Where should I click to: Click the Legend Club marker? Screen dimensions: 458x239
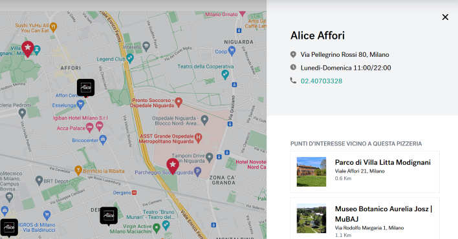(x=130, y=58)
